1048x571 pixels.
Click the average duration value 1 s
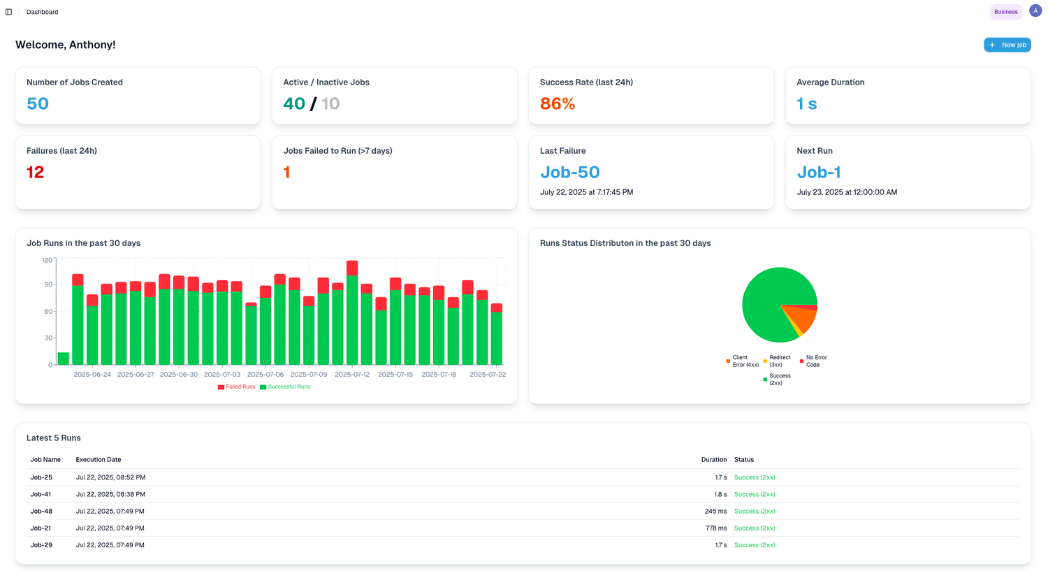[x=807, y=103]
